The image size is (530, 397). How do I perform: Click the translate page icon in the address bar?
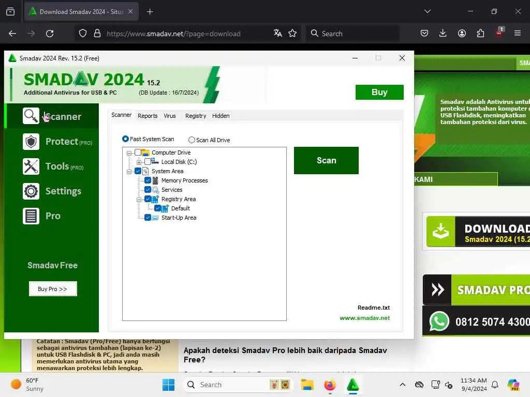277,33
